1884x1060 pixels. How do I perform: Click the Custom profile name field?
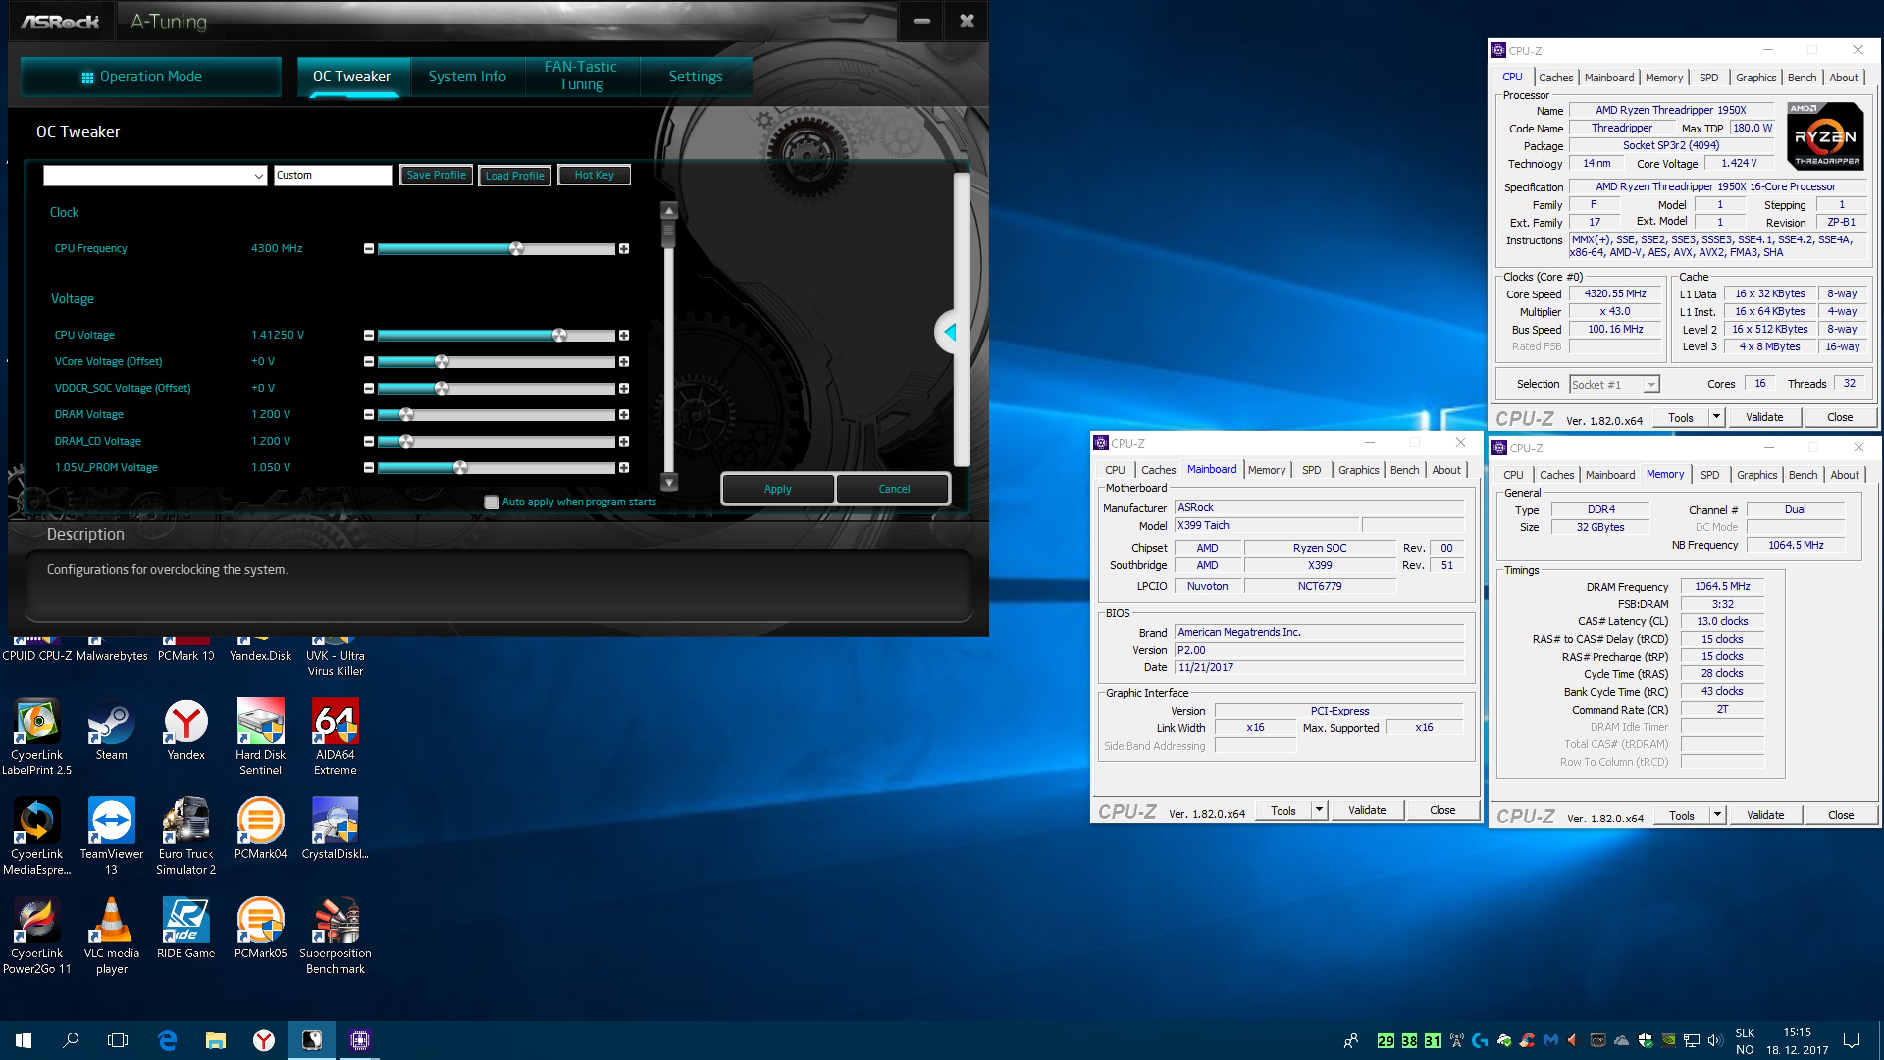pos(333,176)
